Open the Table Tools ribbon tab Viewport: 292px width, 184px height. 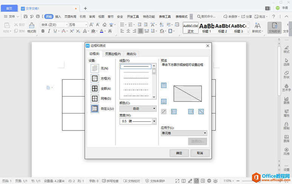[165, 17]
